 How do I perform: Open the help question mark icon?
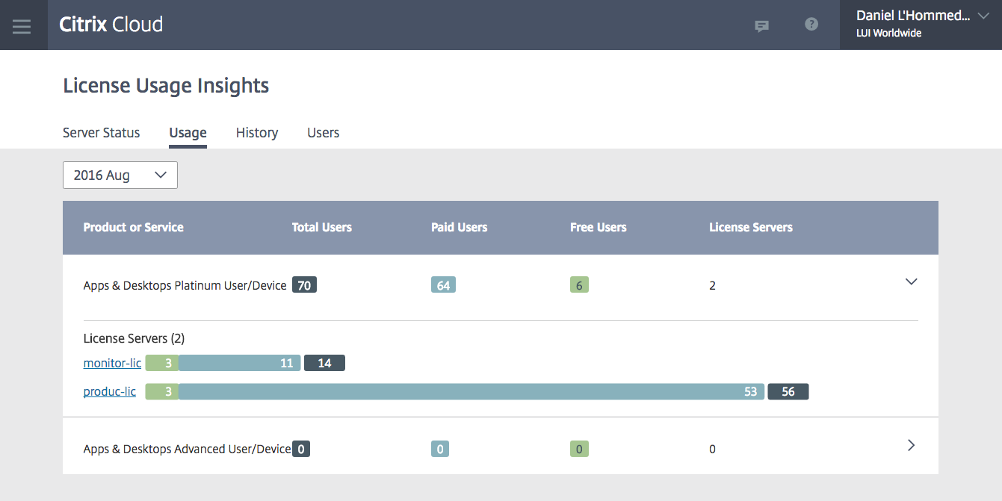[811, 25]
